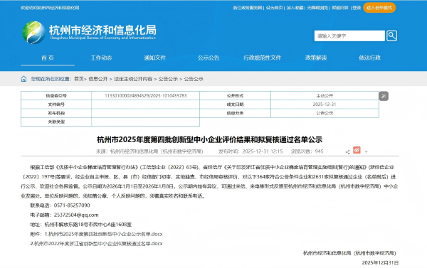The height and width of the screenshot is (268, 427).
Task: Click the 发布机构 table label
Action: (x=56, y=113)
